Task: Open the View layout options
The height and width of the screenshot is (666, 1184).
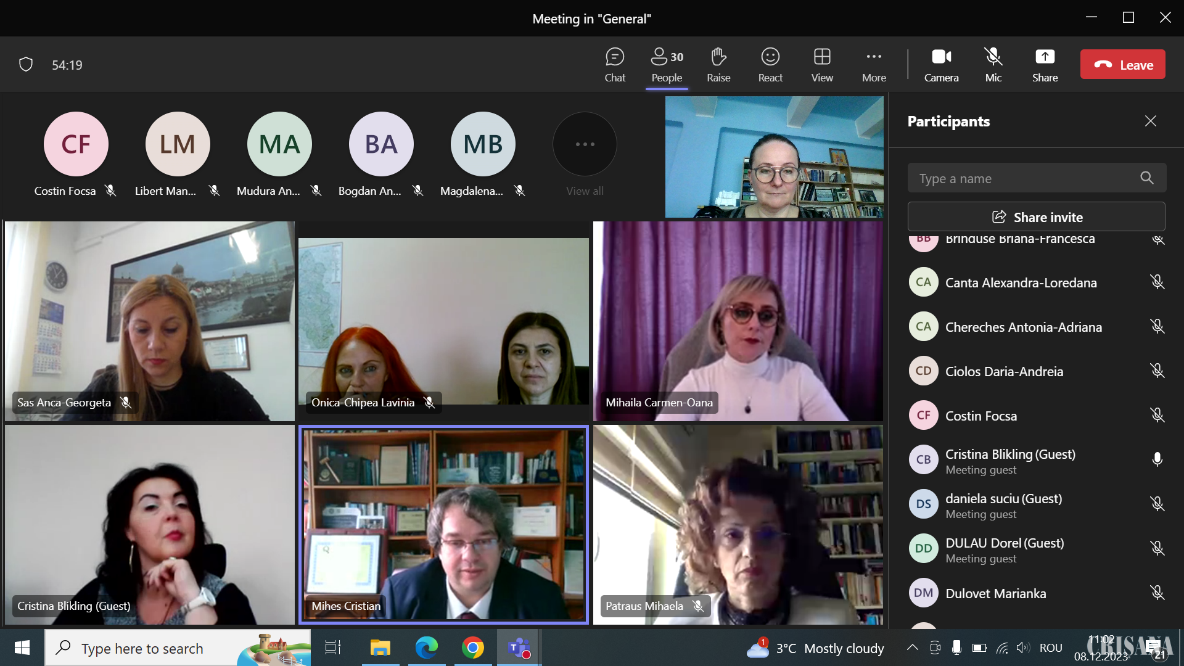Action: [822, 64]
